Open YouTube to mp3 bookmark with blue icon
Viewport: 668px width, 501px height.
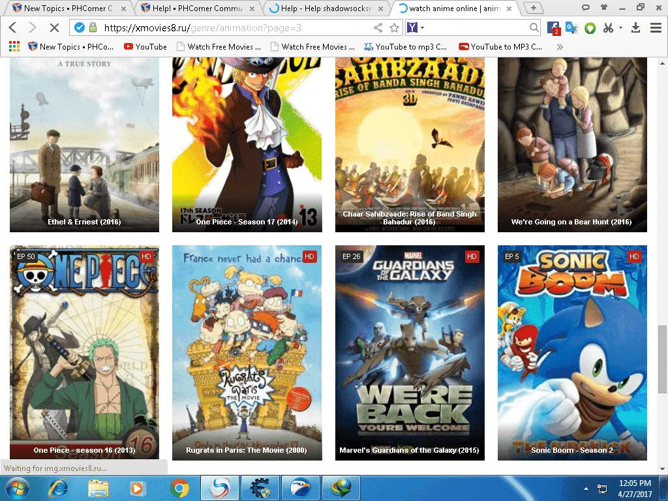point(406,46)
